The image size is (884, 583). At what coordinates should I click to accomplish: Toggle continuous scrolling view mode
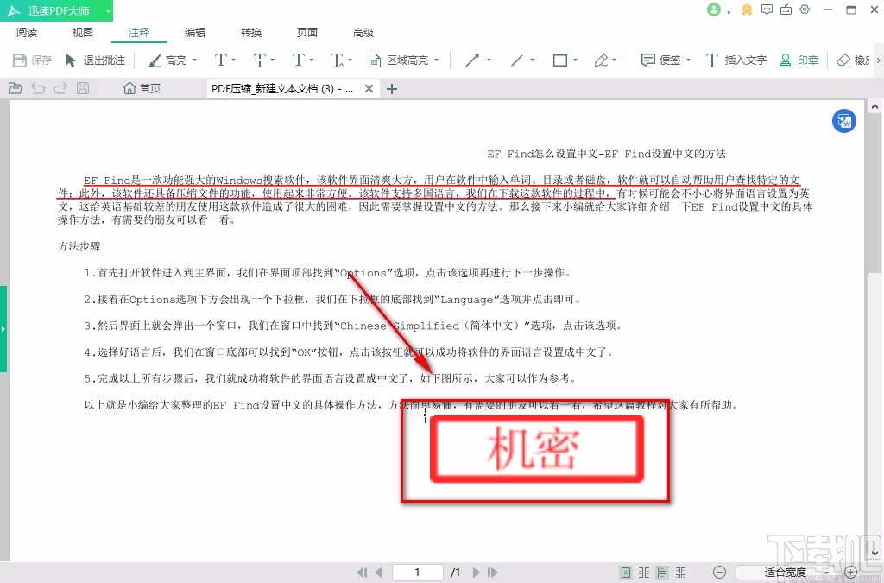[662, 572]
